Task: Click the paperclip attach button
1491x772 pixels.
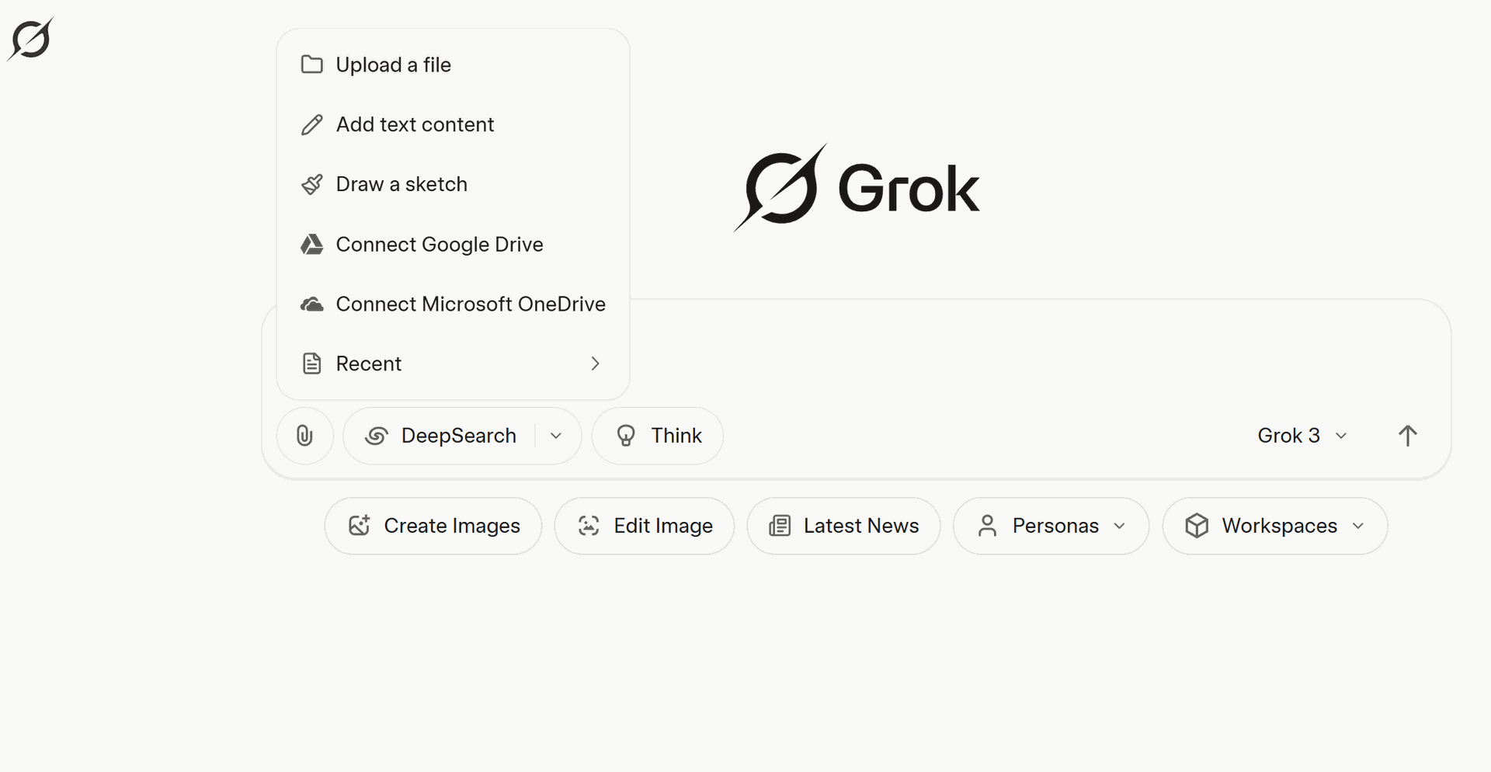Action: tap(304, 436)
